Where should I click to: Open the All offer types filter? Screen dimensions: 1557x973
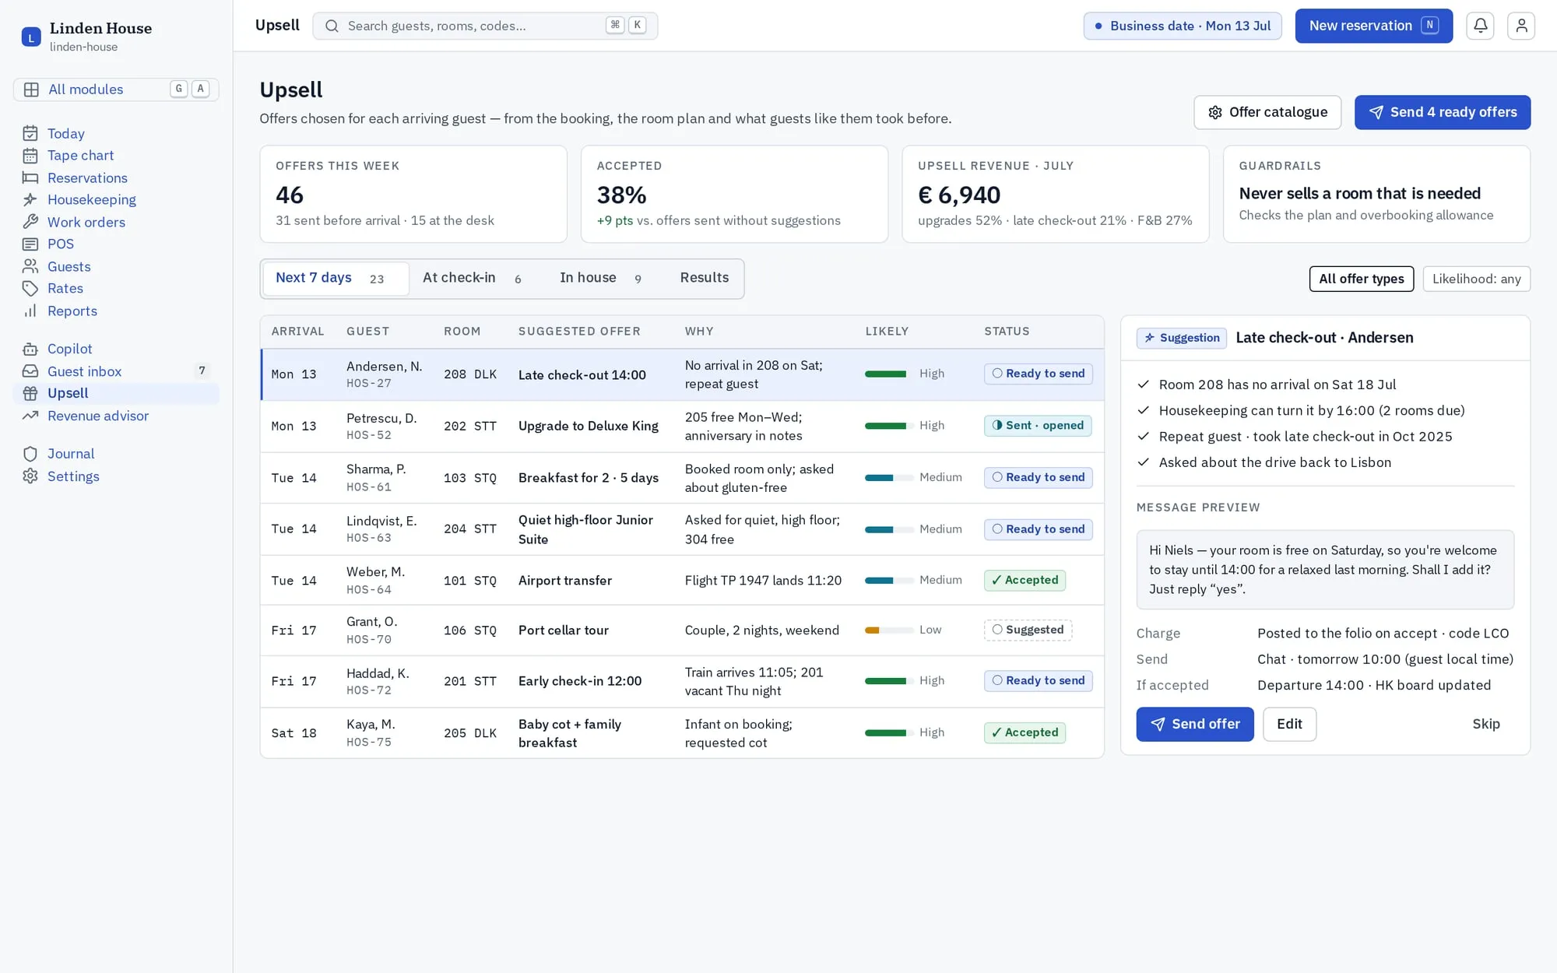tap(1362, 279)
